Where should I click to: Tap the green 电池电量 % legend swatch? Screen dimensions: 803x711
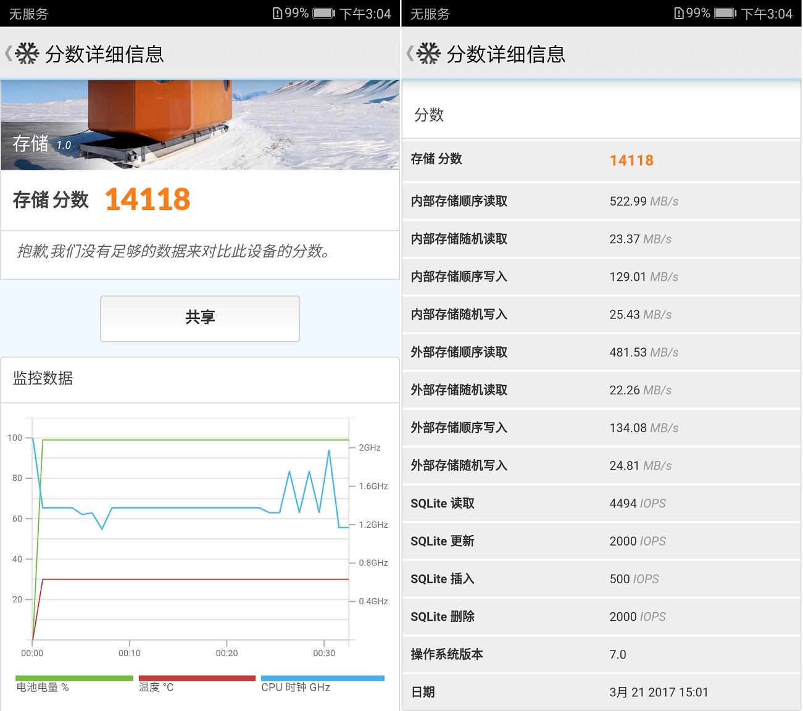pyautogui.click(x=73, y=677)
